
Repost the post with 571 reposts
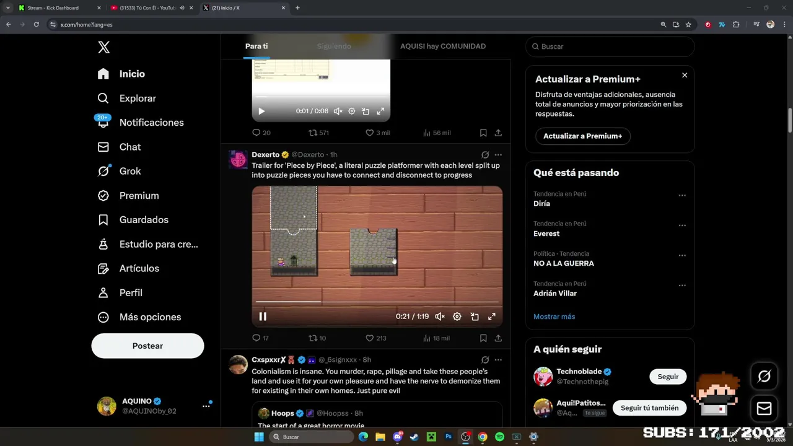(x=318, y=133)
